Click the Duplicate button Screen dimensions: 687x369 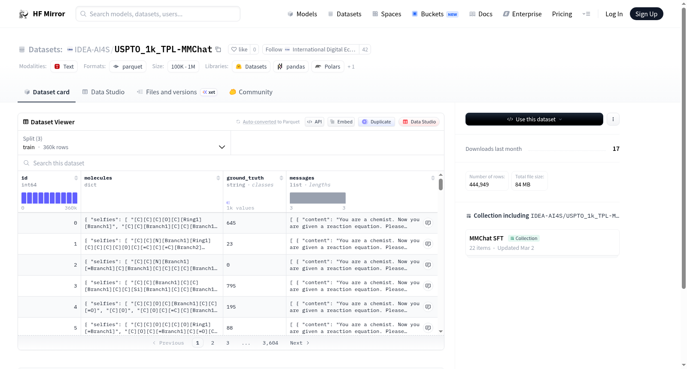pyautogui.click(x=377, y=122)
